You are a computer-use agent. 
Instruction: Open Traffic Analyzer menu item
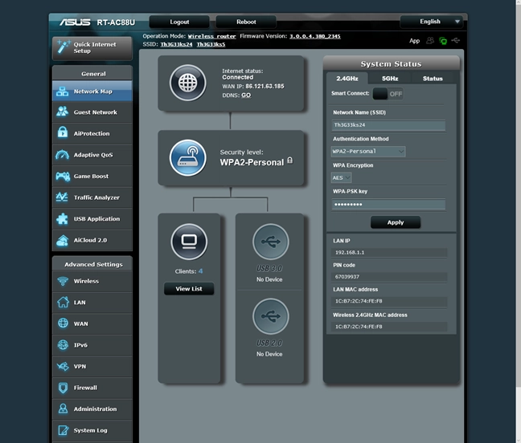point(92,197)
